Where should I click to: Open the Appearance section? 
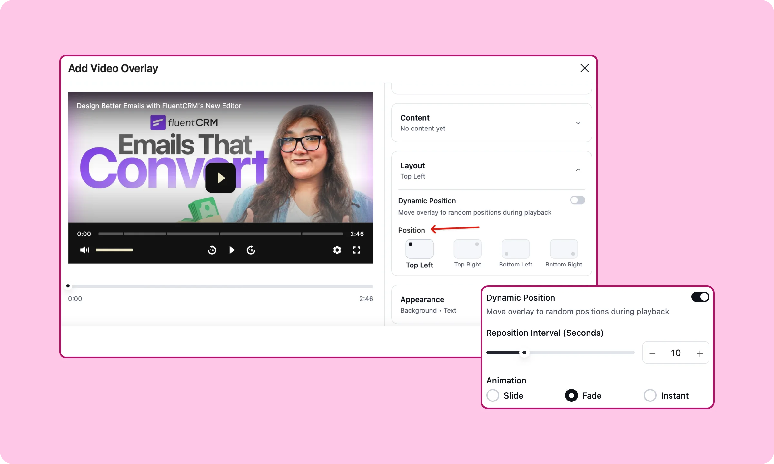coord(436,304)
